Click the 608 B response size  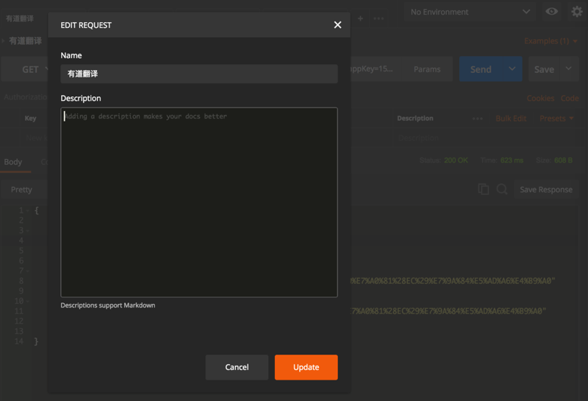[563, 160]
